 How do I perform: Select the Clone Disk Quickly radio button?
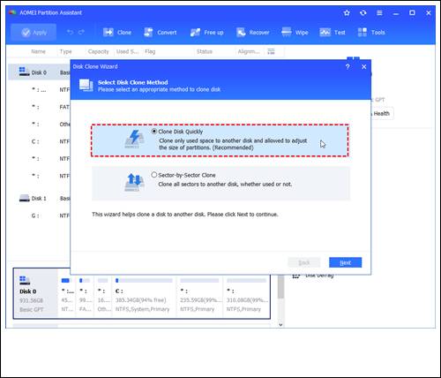154,132
